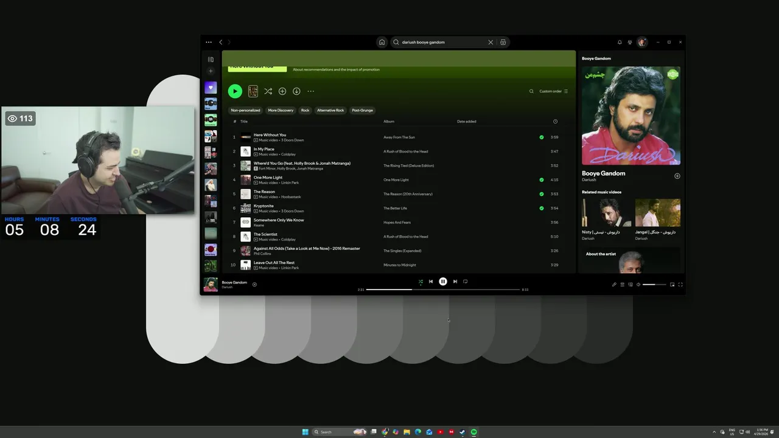779x438 pixels.
Task: Sort tracks by Title column header
Action: point(244,121)
